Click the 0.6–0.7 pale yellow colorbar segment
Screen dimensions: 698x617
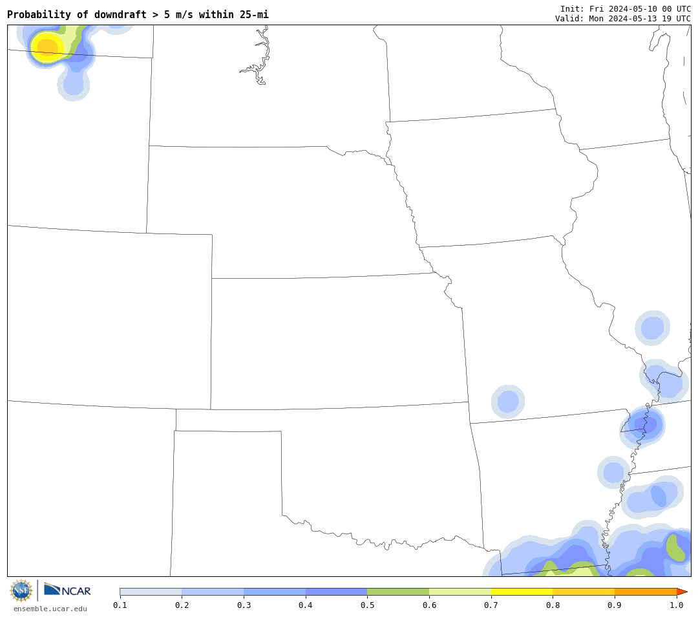point(460,592)
